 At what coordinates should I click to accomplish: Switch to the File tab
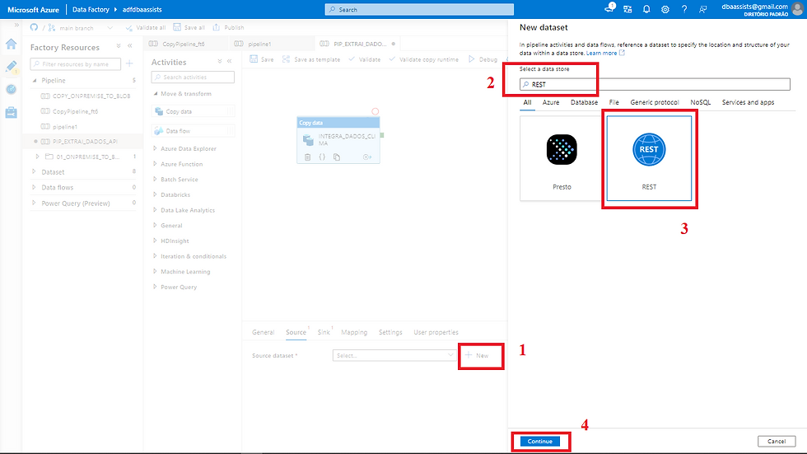(x=614, y=102)
